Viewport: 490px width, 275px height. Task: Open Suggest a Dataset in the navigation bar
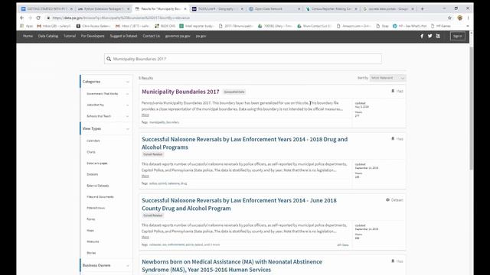(123, 36)
